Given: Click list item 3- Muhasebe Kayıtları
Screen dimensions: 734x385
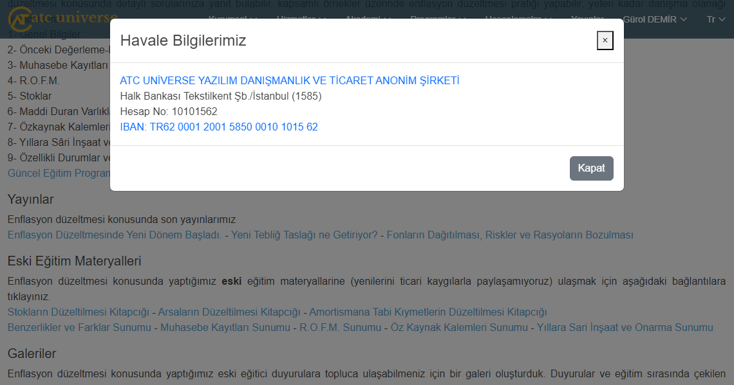Looking at the screenshot, I should click(57, 65).
